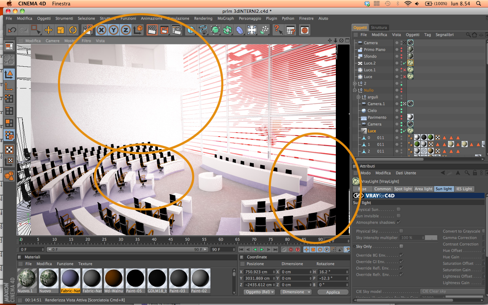
Task: Go to end of animation
Action: (275, 249)
